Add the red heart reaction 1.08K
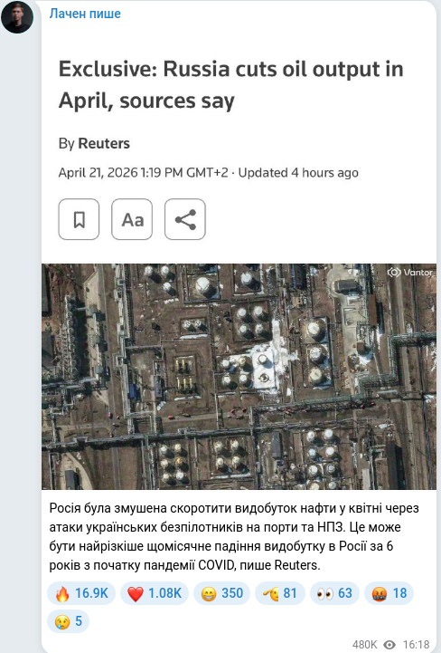 [155, 593]
